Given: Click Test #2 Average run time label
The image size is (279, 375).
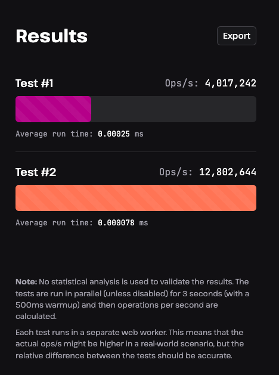Looking at the screenshot, I should click(54, 223).
